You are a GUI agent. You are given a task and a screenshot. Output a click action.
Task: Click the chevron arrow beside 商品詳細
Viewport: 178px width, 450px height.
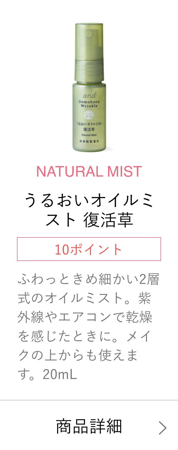[x=162, y=428]
